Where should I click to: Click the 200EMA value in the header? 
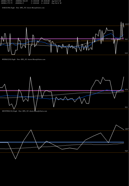(x=19, y=3)
